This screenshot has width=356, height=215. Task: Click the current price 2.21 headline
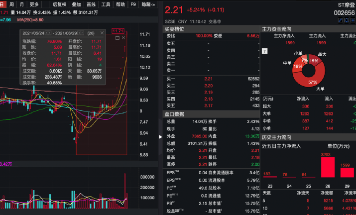point(174,10)
